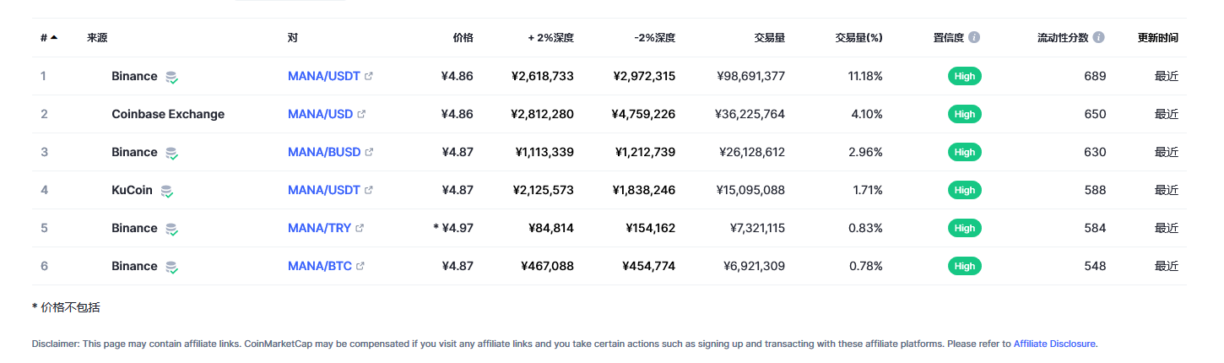Click the external link icon after MANA/USD
Viewport: 1224px width, 363px height.
pyautogui.click(x=361, y=114)
